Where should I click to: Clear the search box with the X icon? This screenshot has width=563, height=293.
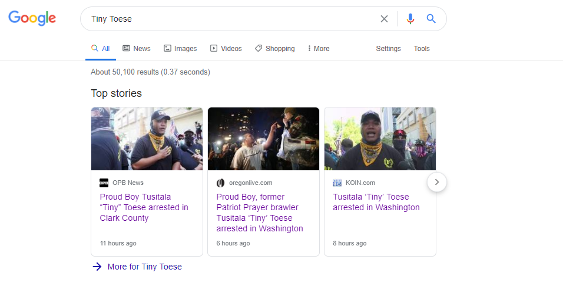[x=384, y=19]
